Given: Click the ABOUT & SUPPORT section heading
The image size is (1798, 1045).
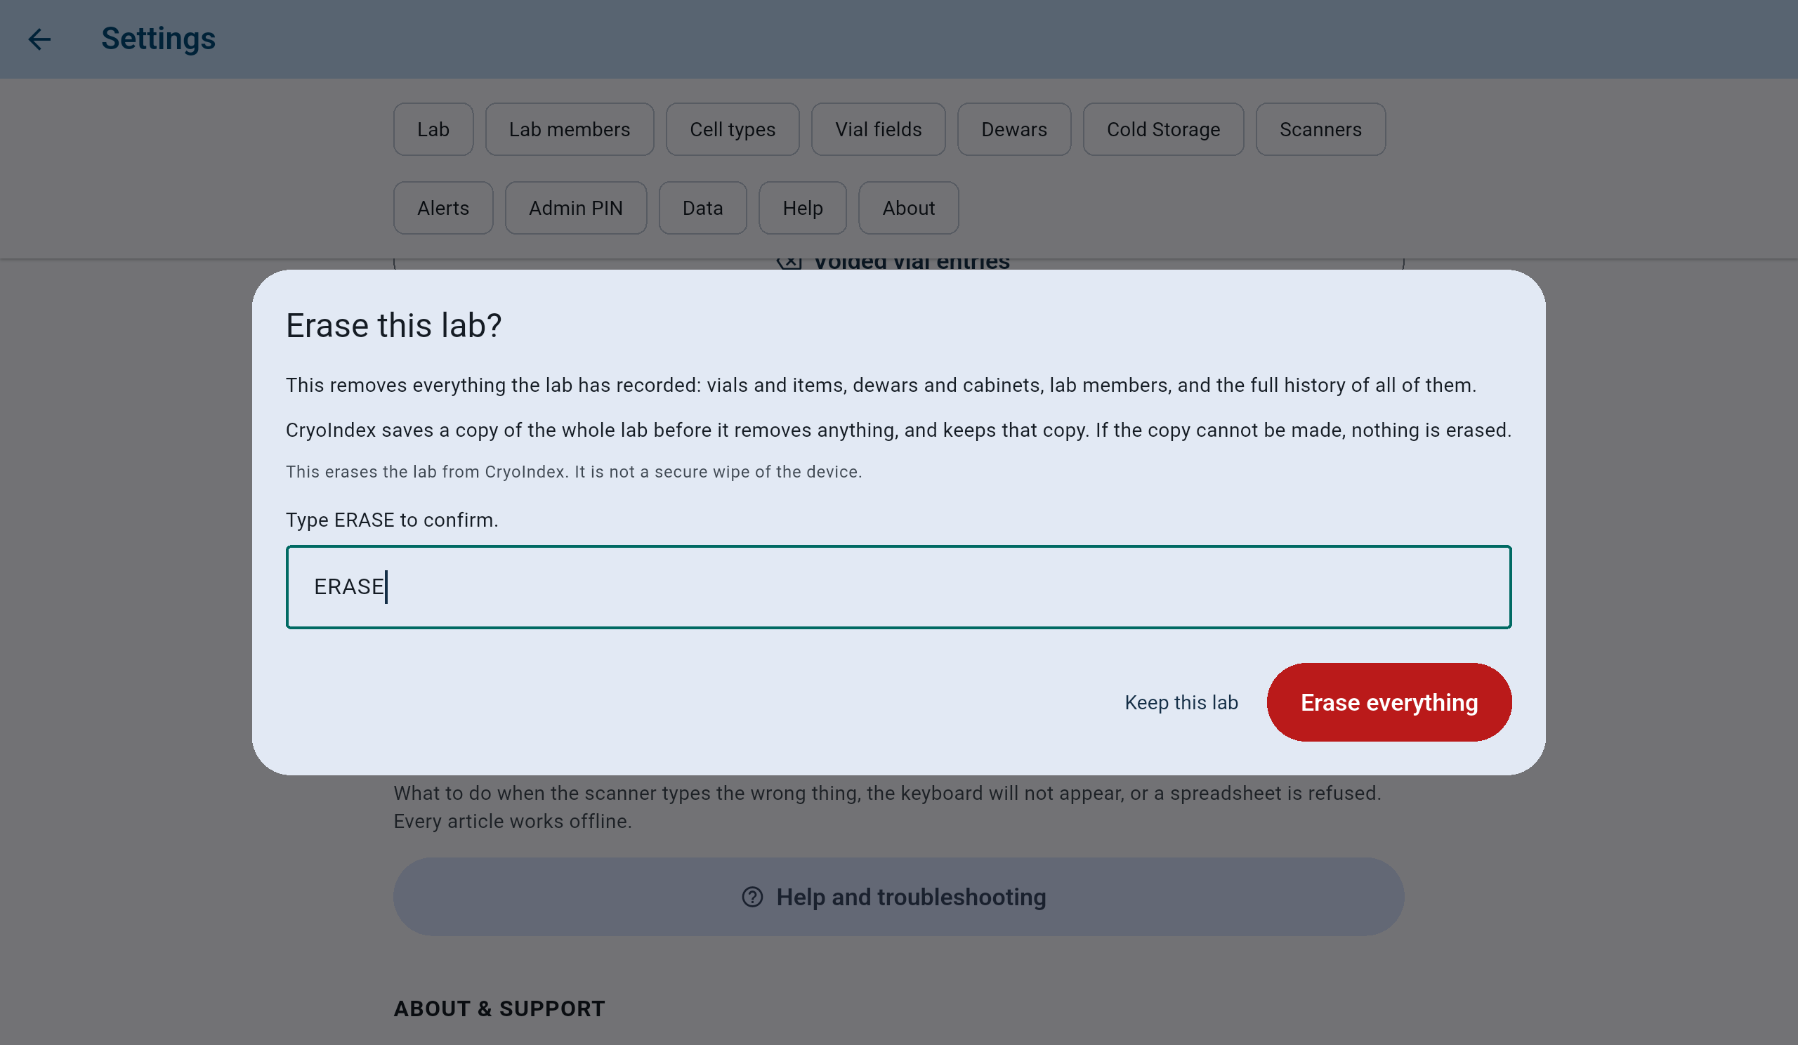Looking at the screenshot, I should click(x=499, y=1008).
